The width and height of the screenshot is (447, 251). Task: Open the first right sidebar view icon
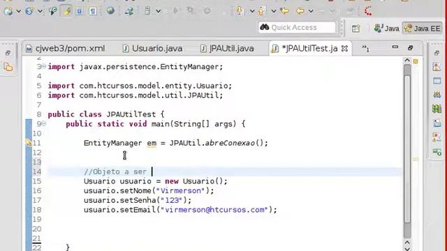[x=437, y=67]
